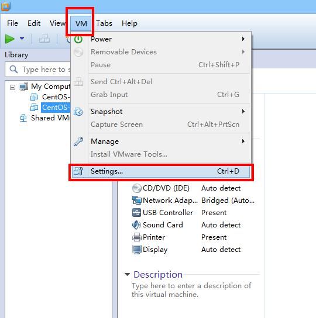Select the Display device label
The height and width of the screenshot is (318, 316).
pyautogui.click(x=155, y=250)
